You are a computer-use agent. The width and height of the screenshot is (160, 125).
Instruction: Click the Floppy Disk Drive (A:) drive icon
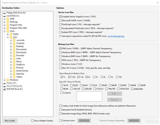pos(4,13)
